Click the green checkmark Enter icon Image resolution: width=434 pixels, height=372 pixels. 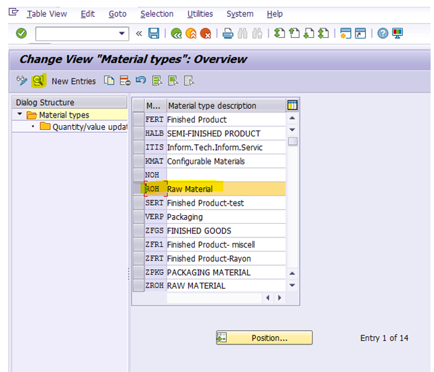pyautogui.click(x=21, y=33)
